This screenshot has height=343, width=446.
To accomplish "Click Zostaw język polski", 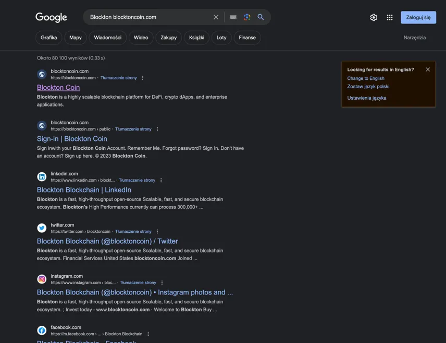I will pyautogui.click(x=368, y=86).
